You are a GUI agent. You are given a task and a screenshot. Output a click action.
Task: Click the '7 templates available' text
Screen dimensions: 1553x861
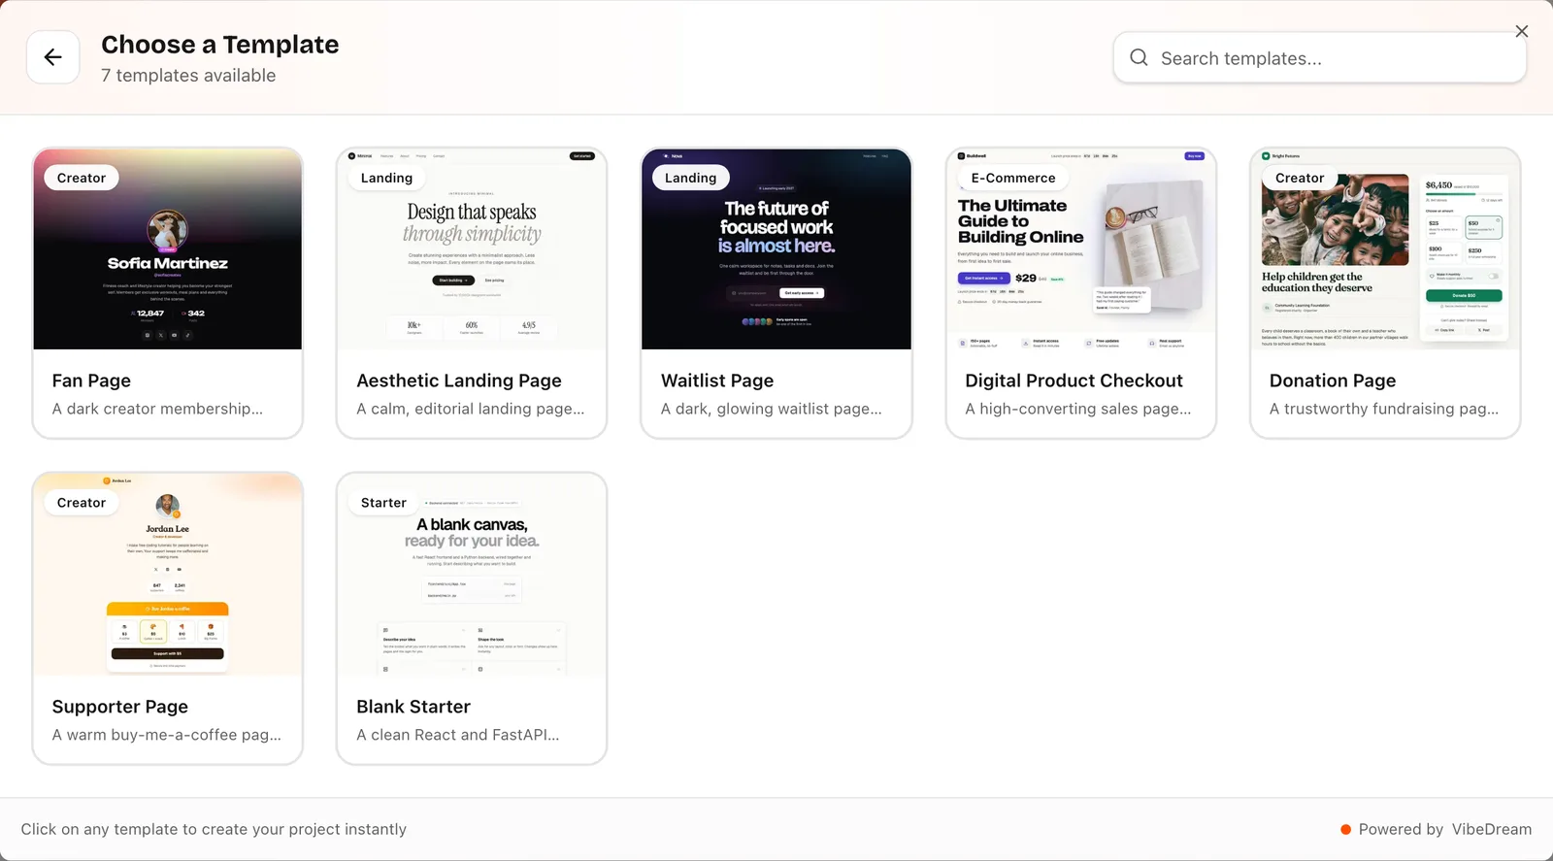pyautogui.click(x=188, y=76)
